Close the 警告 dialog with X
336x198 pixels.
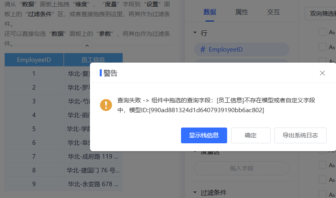click(x=322, y=73)
